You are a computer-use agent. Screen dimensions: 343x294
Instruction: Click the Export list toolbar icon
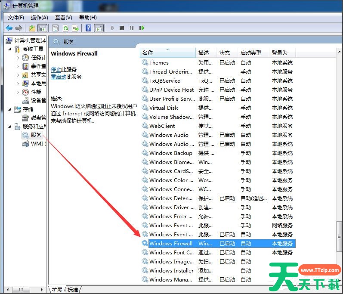[x=75, y=28]
